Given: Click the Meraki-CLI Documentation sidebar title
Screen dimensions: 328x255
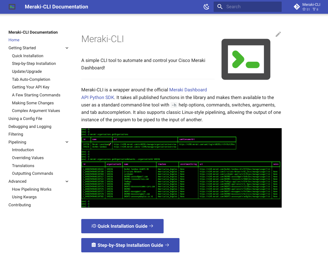Looking at the screenshot, I should pos(33,32).
